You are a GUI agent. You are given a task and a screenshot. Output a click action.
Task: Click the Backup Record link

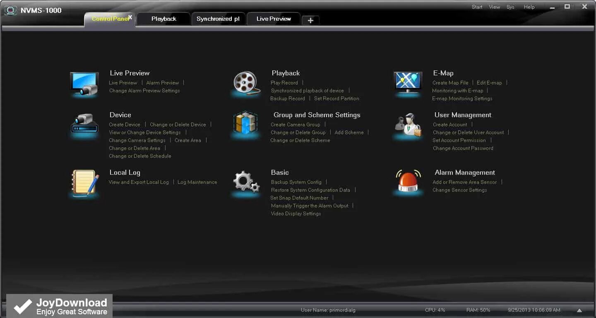pos(288,99)
